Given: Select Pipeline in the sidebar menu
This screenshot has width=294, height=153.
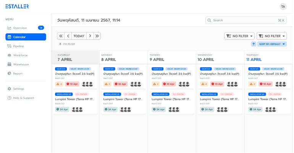Looking at the screenshot, I should pyautogui.click(x=18, y=46).
